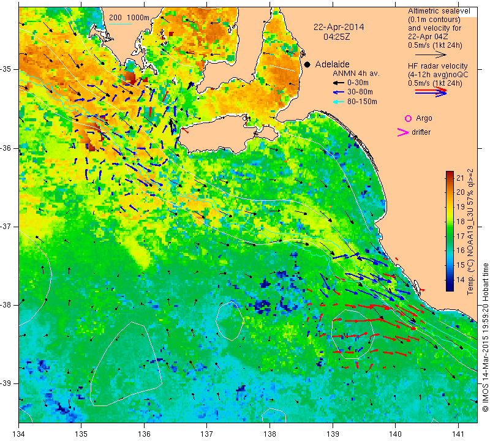Click the '80-150m' depth legend label
This screenshot has width=490, height=441.
362,102
